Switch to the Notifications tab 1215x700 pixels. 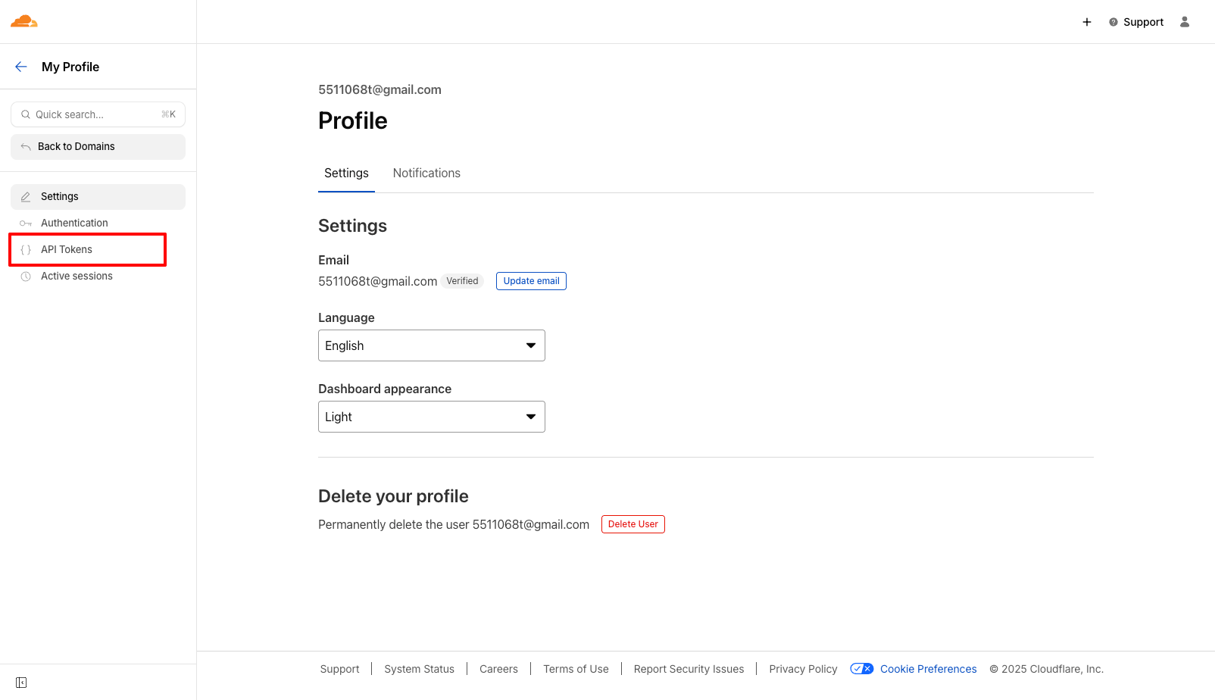click(x=426, y=173)
